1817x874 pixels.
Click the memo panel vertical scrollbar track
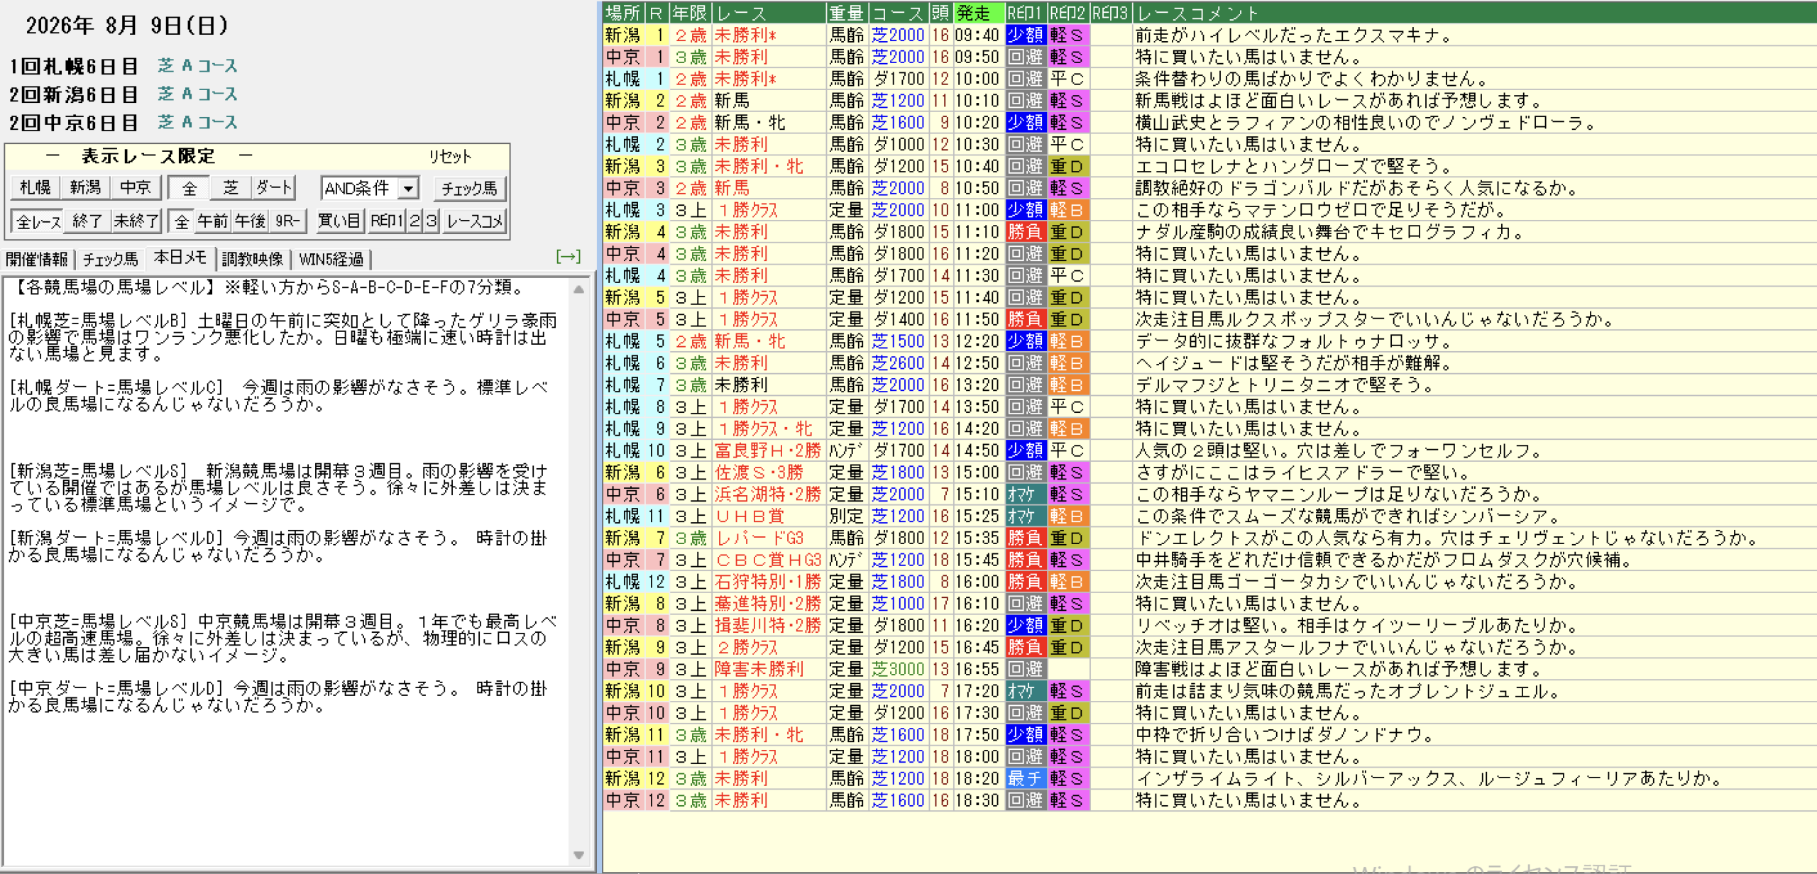pyautogui.click(x=578, y=572)
